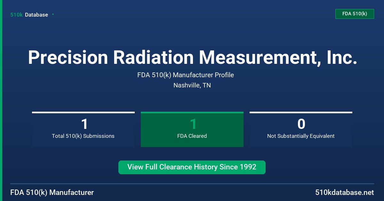Click the Precision Radiation Measurement, Inc. heading
The width and height of the screenshot is (384, 201).
(x=192, y=57)
